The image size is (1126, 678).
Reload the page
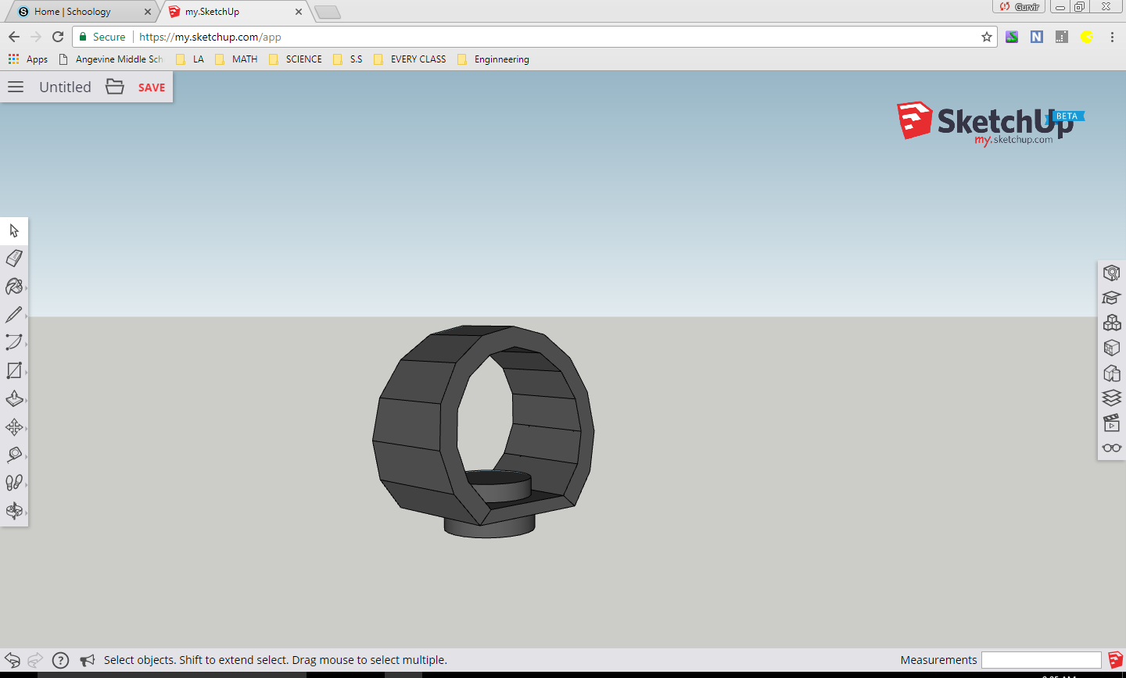pyautogui.click(x=58, y=37)
